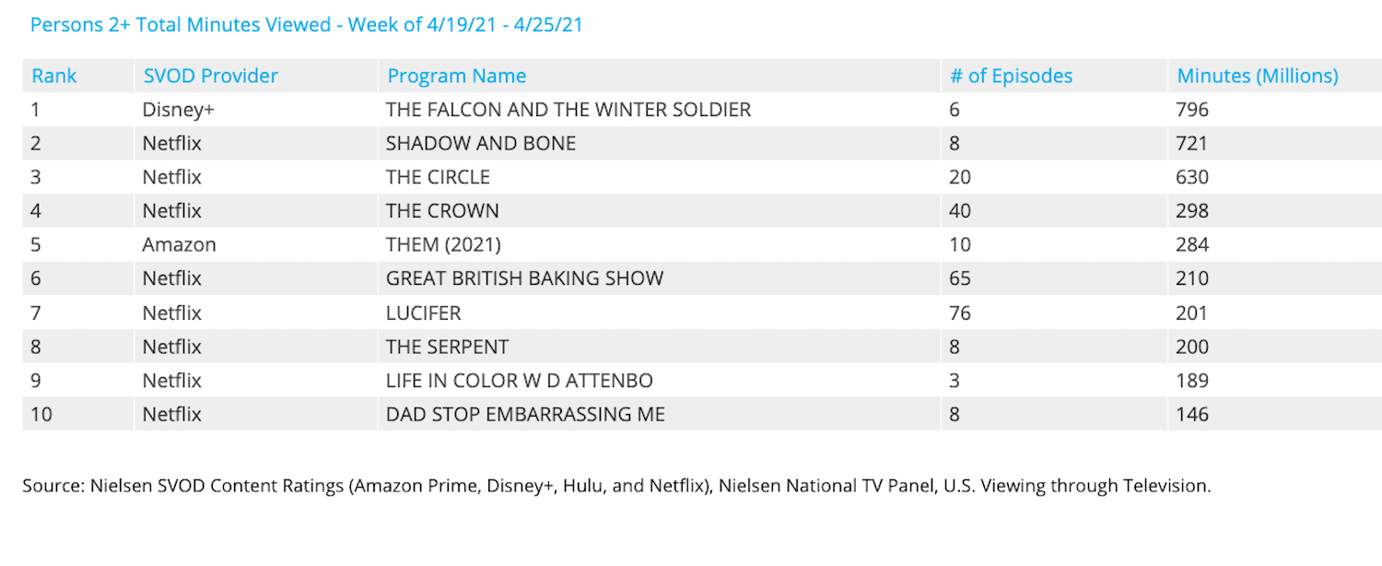Click the SVOD Provider column header
Viewport: 1382px width, 566px height.
point(210,76)
